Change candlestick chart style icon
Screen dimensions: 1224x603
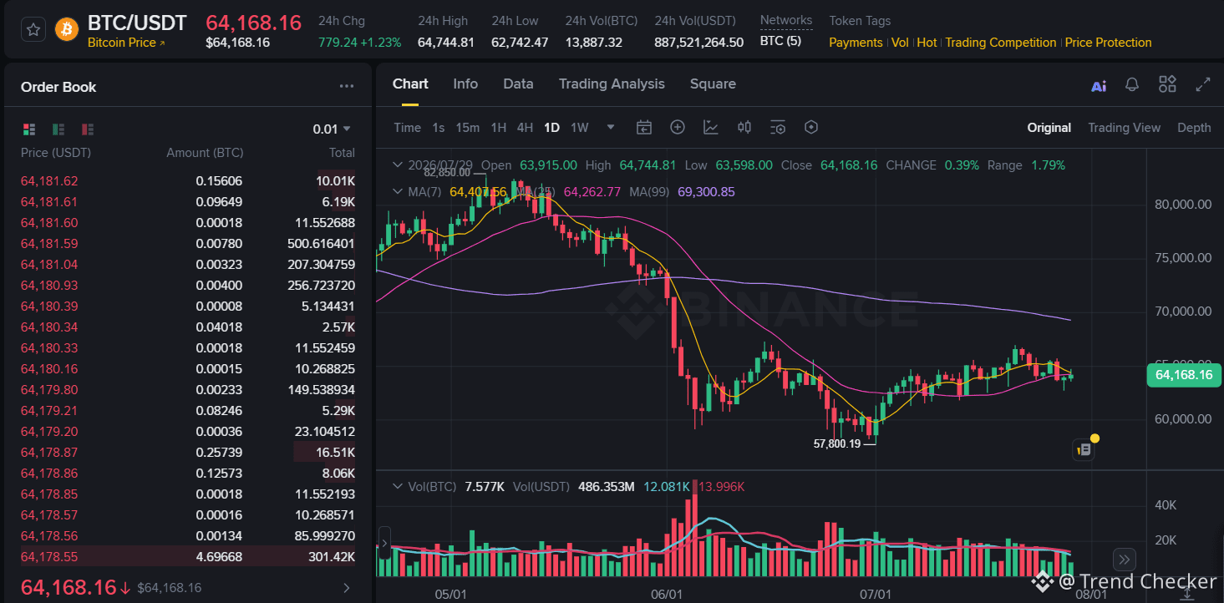(744, 127)
